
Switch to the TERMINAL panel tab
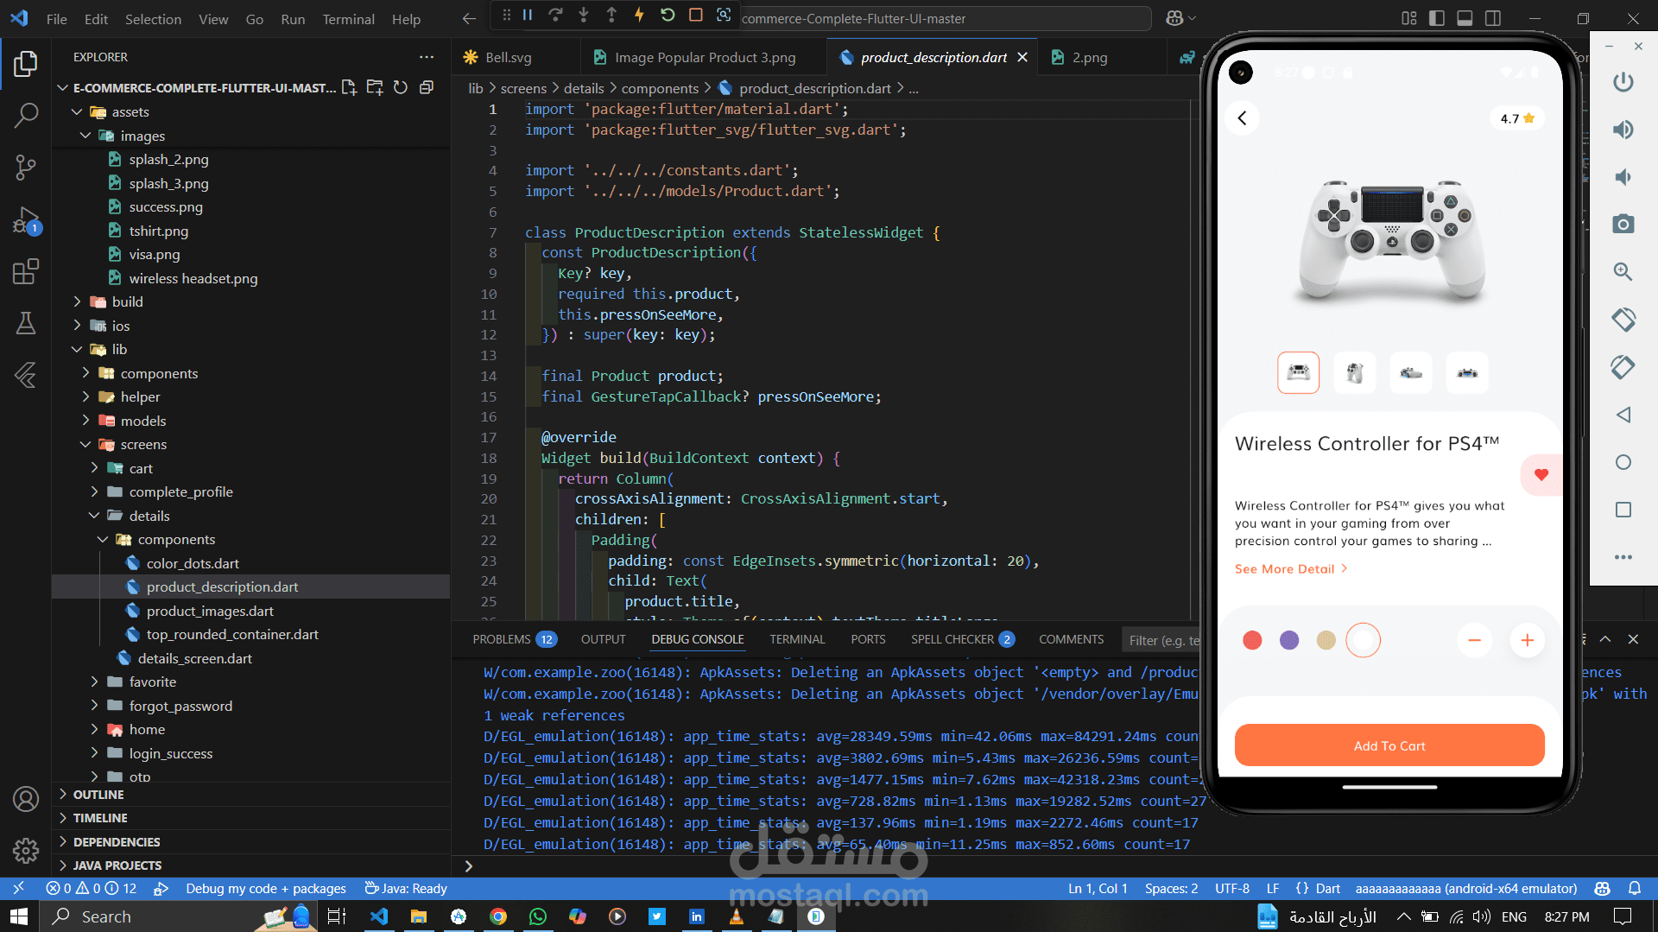click(x=797, y=639)
